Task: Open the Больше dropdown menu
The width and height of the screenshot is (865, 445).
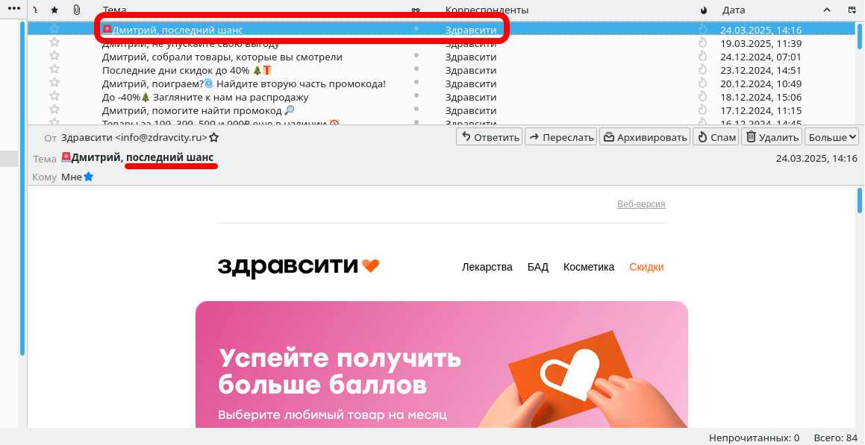Action: (832, 136)
